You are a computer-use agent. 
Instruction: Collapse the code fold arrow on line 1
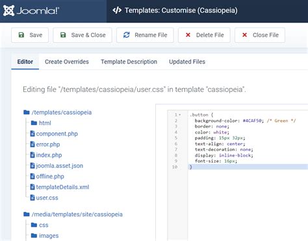[180, 115]
